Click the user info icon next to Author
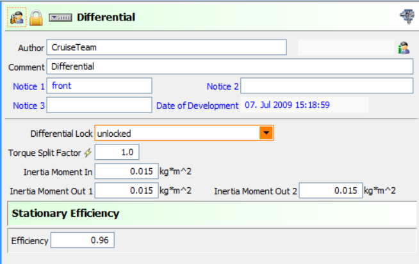 pos(404,48)
